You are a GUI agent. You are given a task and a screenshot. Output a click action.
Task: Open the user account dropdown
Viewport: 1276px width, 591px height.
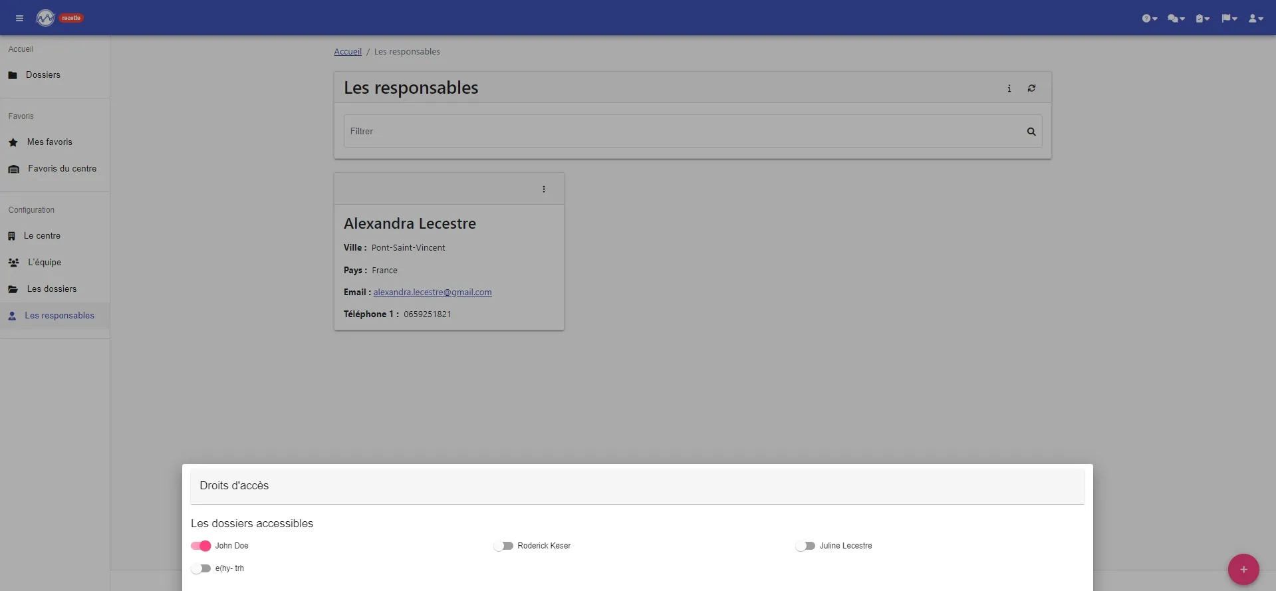(1255, 19)
